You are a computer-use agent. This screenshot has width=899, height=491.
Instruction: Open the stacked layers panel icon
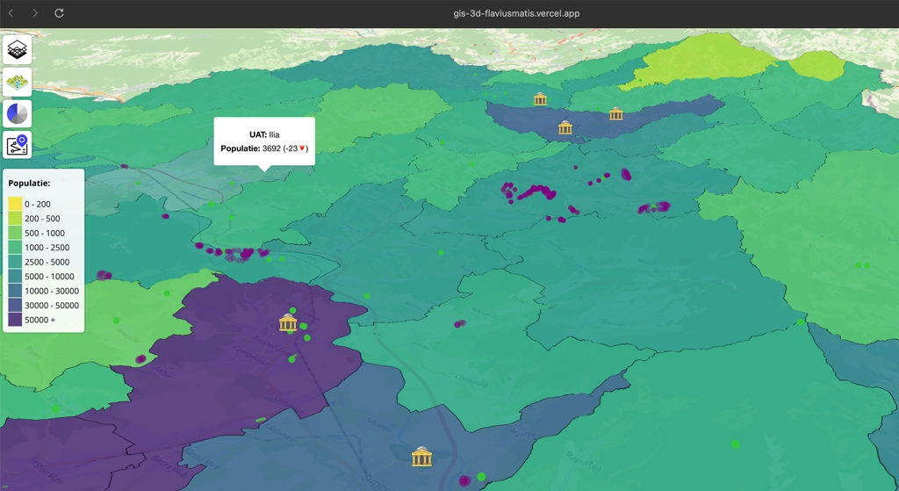click(18, 50)
